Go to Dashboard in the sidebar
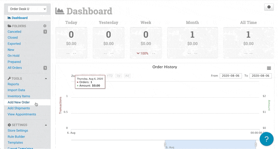This screenshot has height=149, width=278. 19,18
